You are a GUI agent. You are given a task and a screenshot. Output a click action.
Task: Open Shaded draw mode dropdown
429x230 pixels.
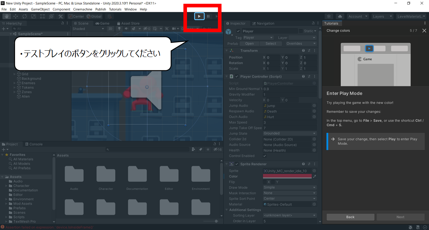89,28
